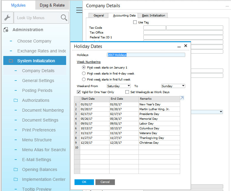Click the Administration module icon

point(6,30)
